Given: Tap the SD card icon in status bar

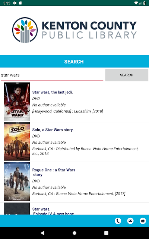Looking at the screenshot, I should tap(20, 3).
